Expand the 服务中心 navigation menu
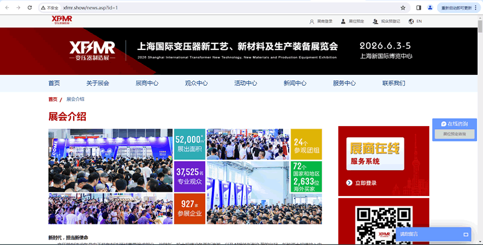The height and width of the screenshot is (245, 483). pyautogui.click(x=344, y=83)
